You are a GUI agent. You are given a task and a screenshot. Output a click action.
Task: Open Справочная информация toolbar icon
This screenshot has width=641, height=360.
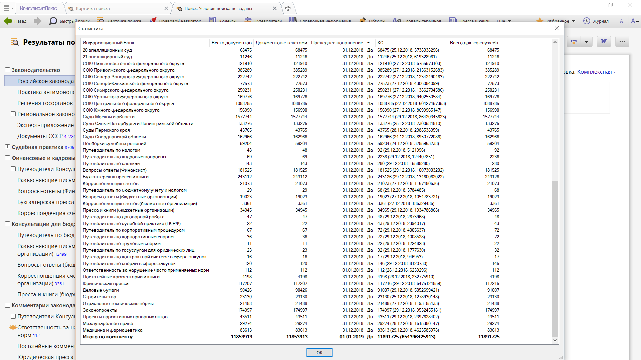293,21
